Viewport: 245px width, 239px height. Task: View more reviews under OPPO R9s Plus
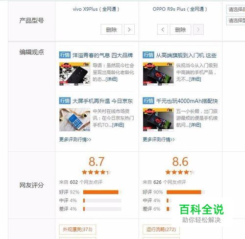pyautogui.click(x=159, y=140)
